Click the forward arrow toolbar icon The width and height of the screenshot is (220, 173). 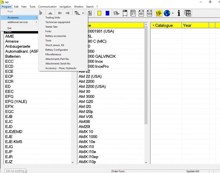67,13
